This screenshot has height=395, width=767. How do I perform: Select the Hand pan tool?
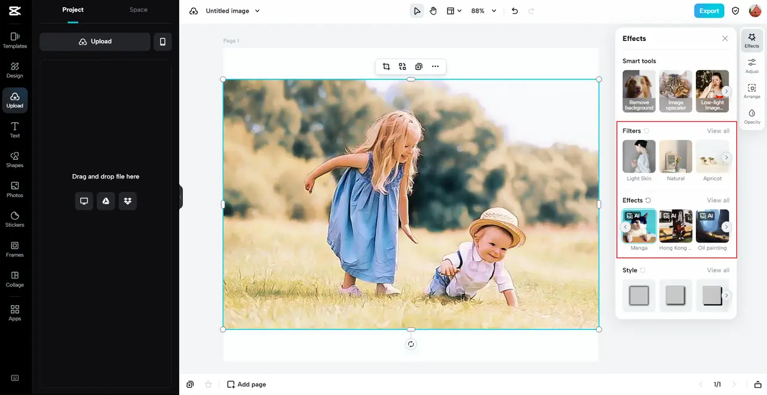click(433, 11)
